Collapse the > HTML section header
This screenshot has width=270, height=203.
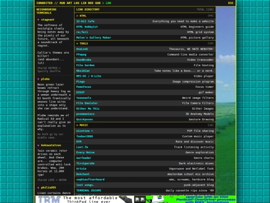coord(145,16)
